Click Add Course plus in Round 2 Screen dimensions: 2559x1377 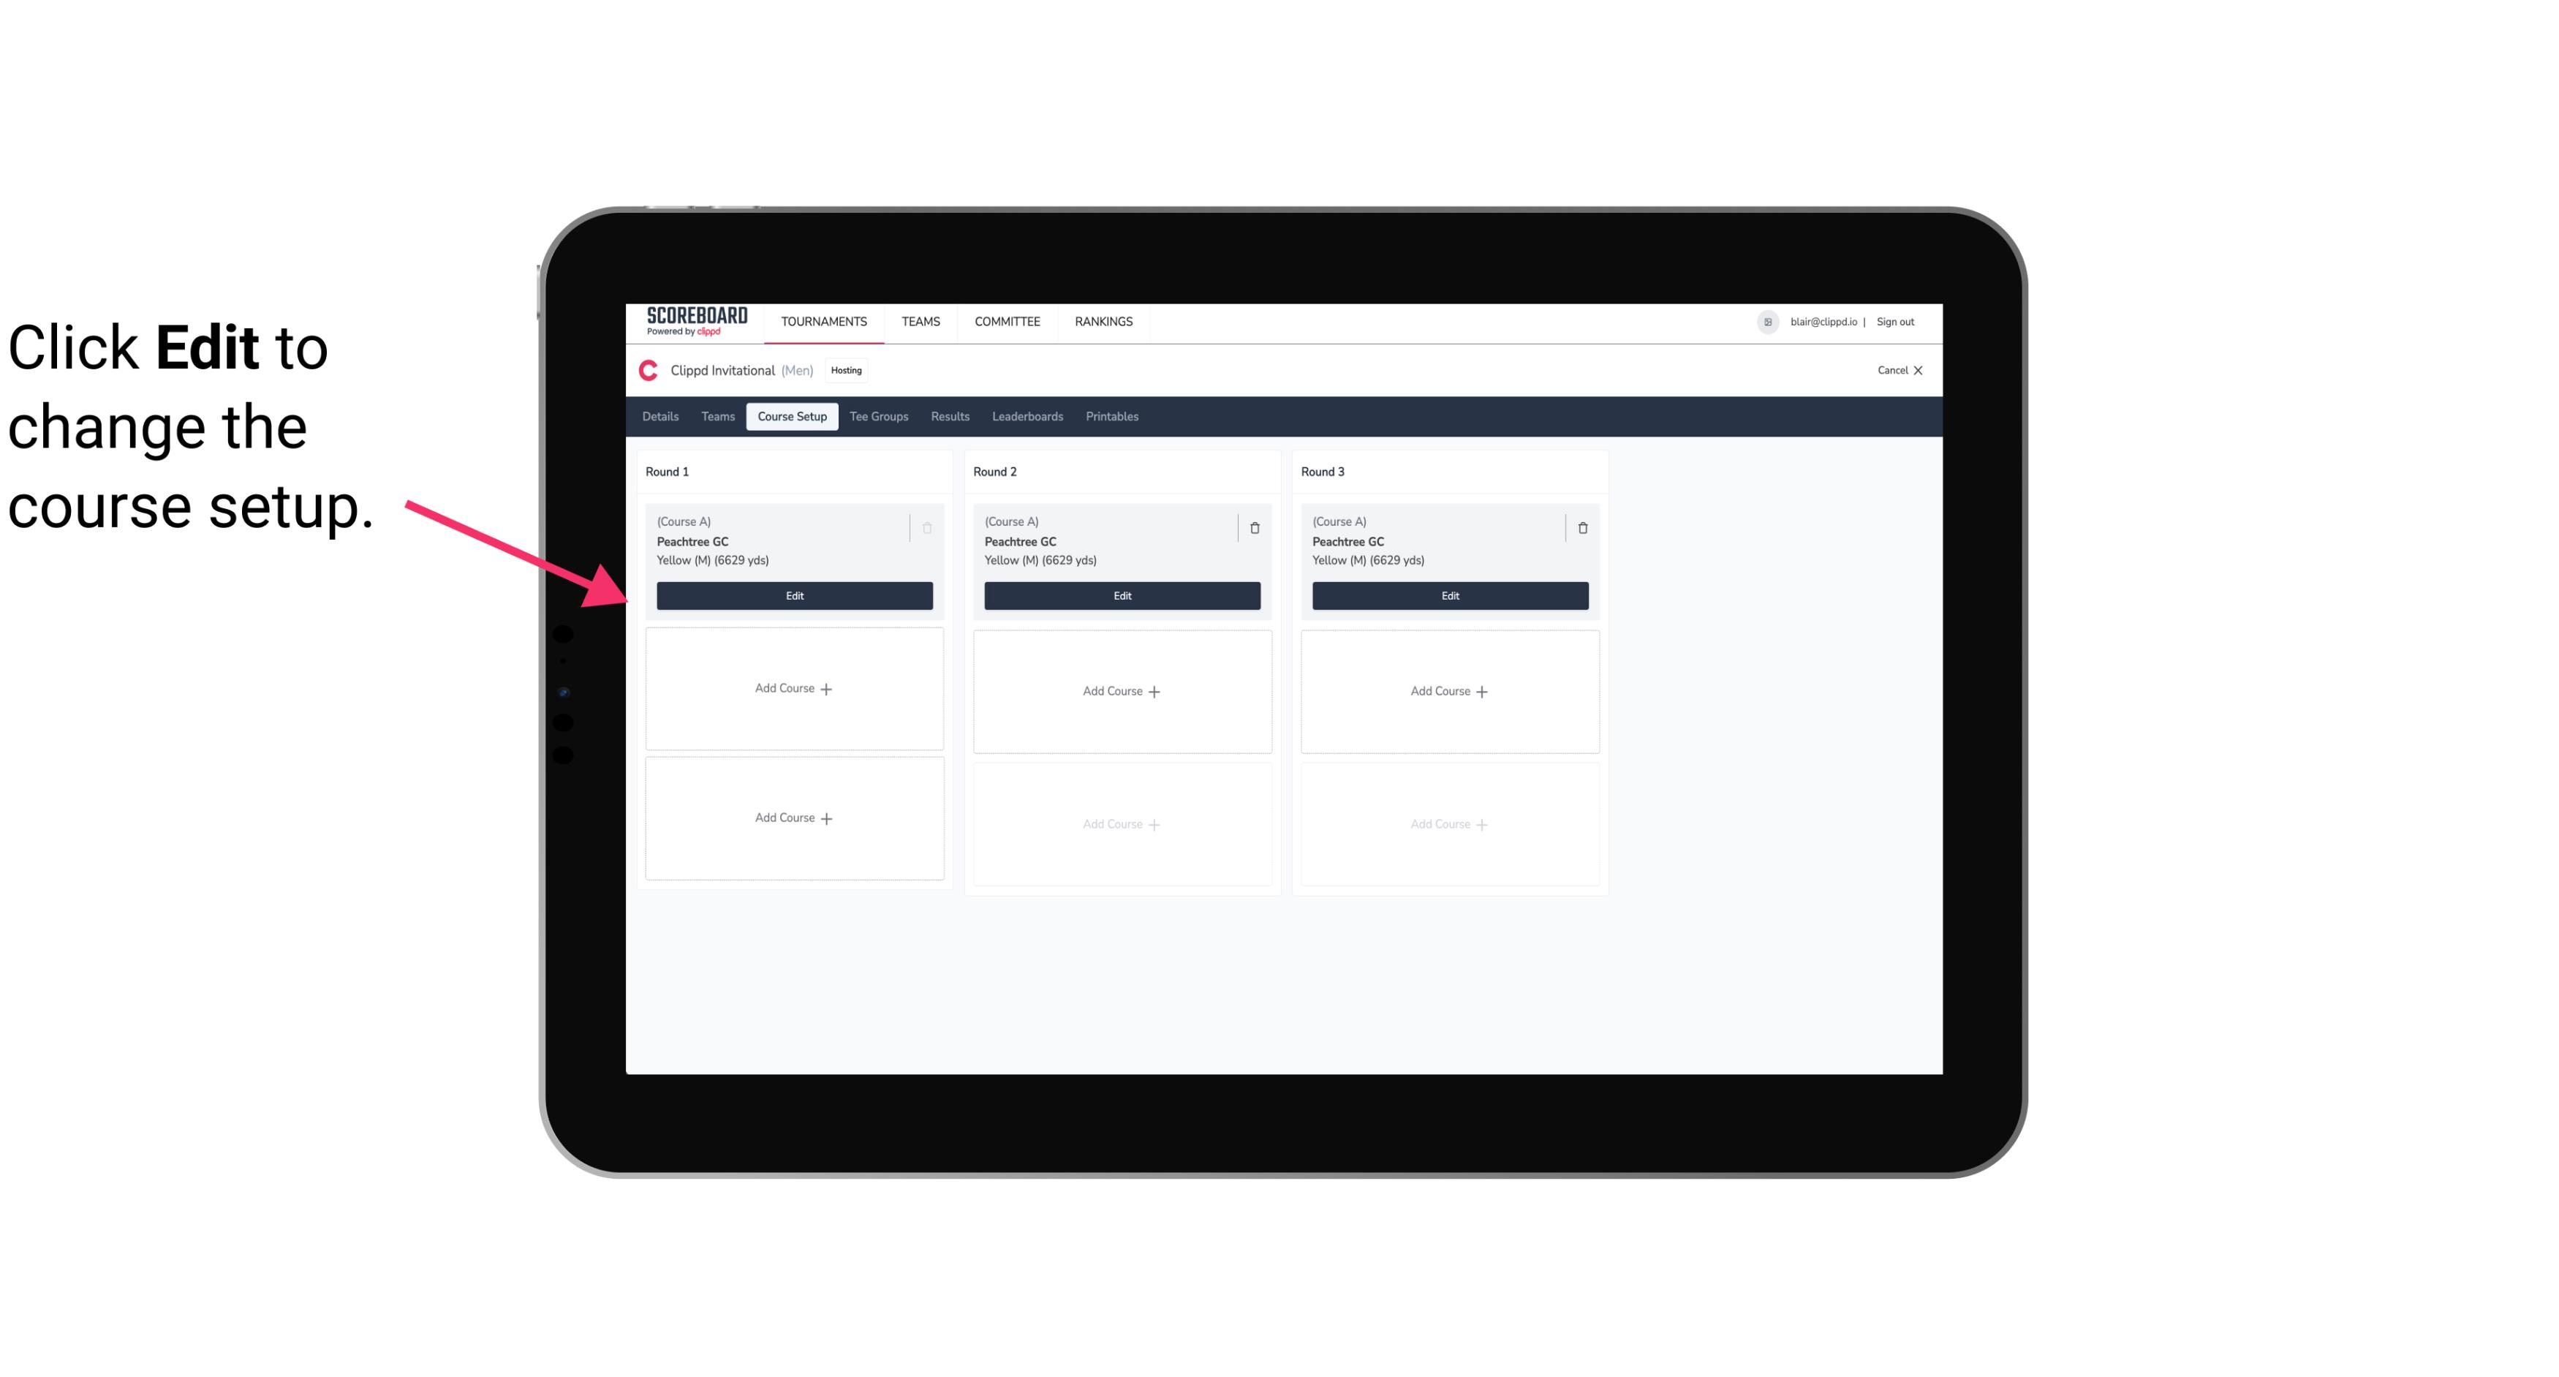pos(1120,690)
